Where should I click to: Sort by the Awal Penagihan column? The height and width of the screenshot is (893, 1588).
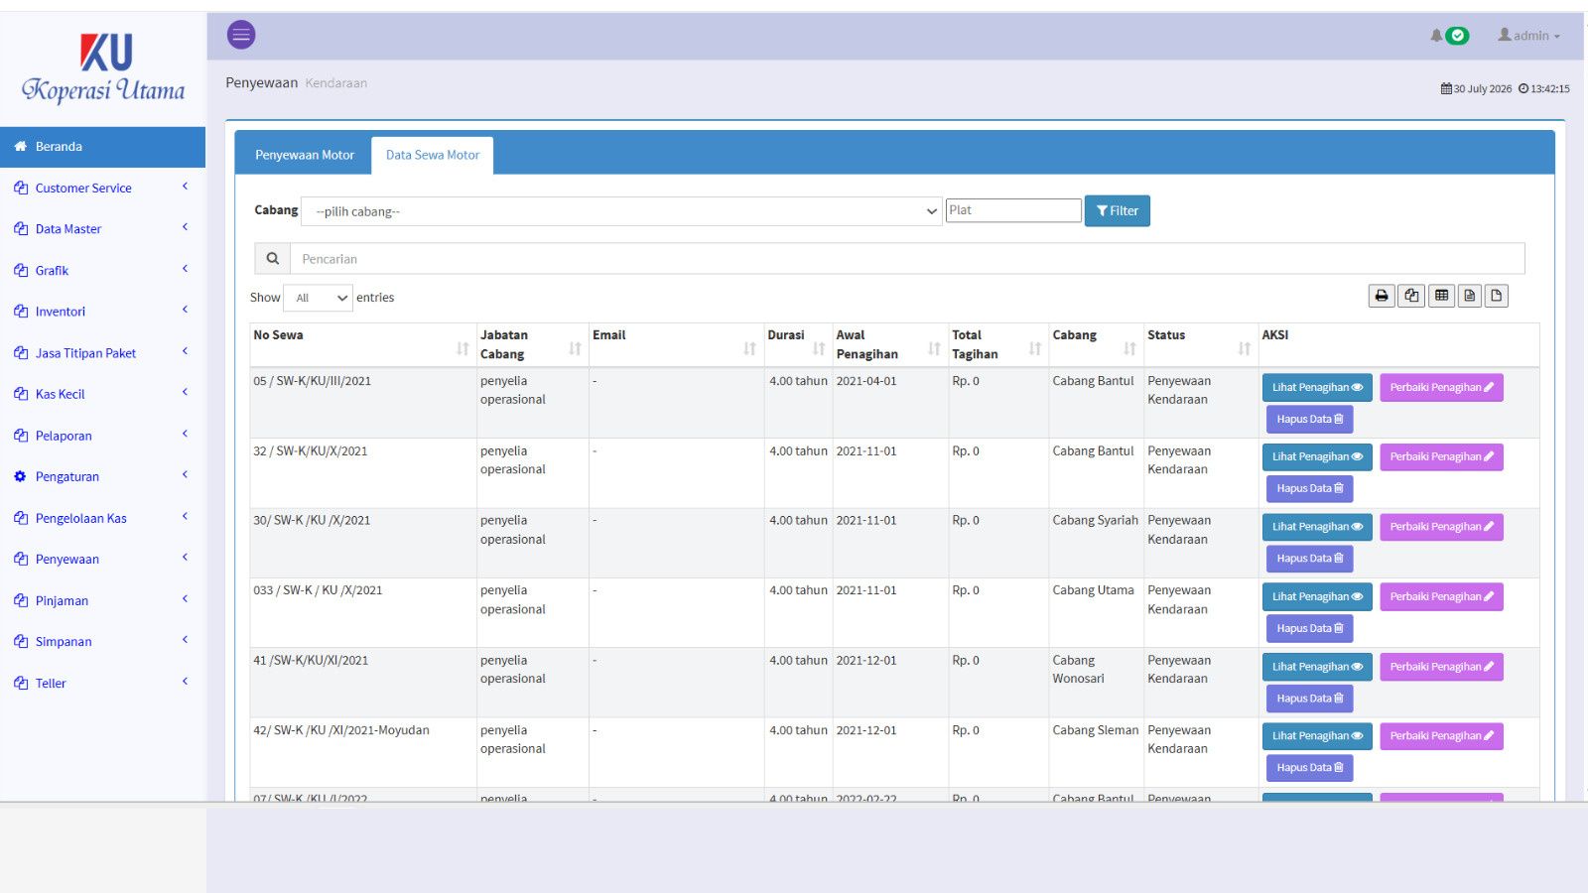(890, 344)
